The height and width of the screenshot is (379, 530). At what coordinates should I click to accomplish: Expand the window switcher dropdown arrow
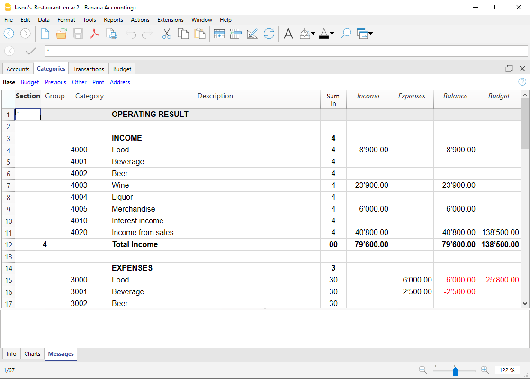tap(371, 34)
